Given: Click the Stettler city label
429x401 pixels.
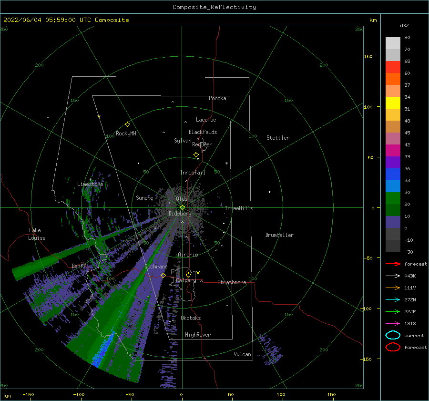Looking at the screenshot, I should coord(278,138).
